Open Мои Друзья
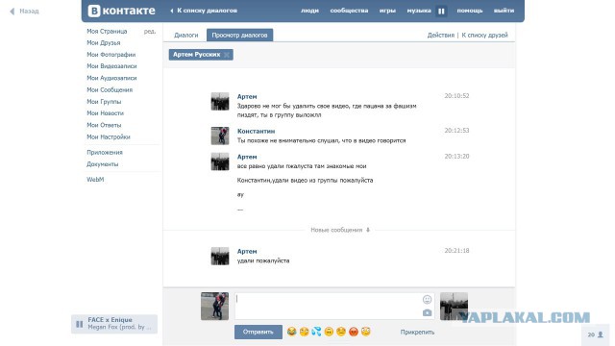This screenshot has width=615, height=346. [104, 42]
